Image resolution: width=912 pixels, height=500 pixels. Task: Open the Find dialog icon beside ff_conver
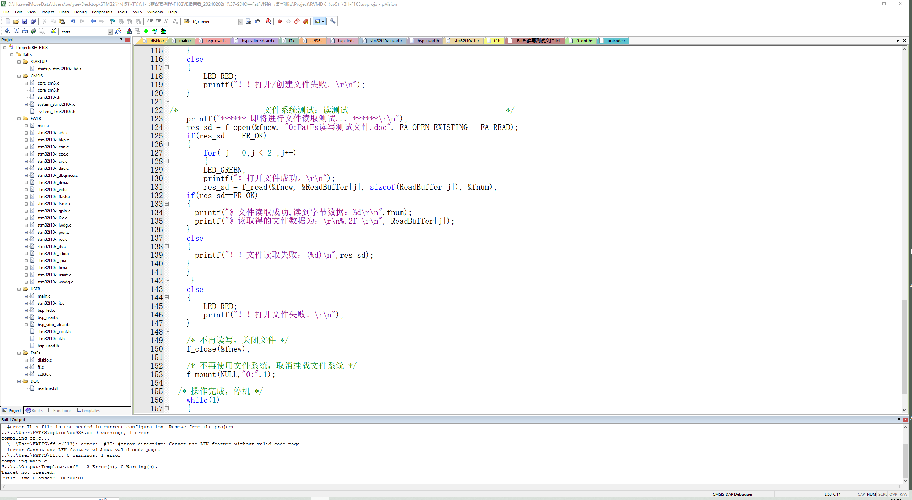click(x=249, y=21)
